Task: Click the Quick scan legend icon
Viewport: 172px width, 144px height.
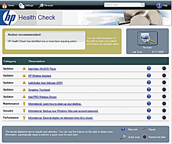Action: [x=123, y=137]
